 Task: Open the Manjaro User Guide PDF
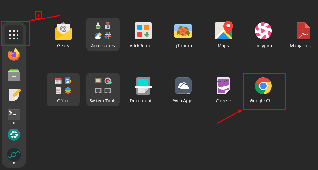click(x=303, y=31)
